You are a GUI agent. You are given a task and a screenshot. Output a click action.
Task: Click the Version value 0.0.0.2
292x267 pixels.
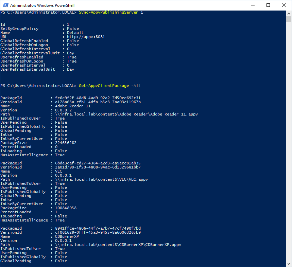click(x=63, y=110)
